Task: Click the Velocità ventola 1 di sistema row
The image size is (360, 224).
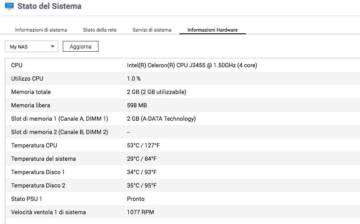Action: (x=182, y=212)
